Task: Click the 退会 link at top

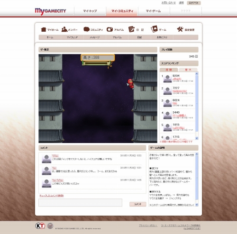Action: point(181,3)
